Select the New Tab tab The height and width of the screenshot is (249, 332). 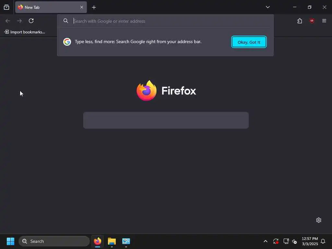[x=51, y=7]
